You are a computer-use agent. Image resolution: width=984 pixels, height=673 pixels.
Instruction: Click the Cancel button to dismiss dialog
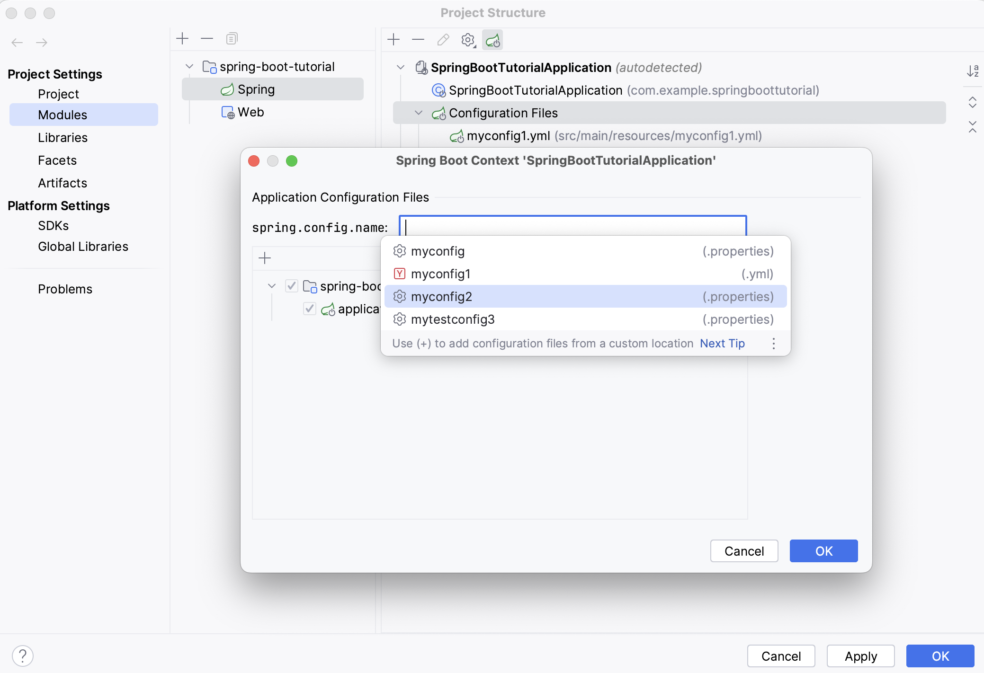[x=744, y=551]
